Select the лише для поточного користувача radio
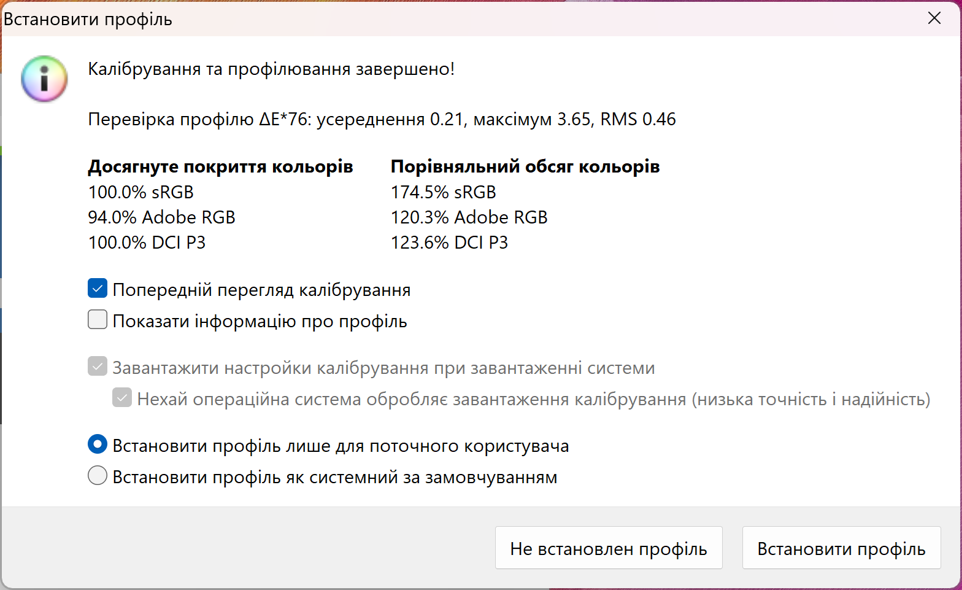The height and width of the screenshot is (590, 962). (x=98, y=444)
